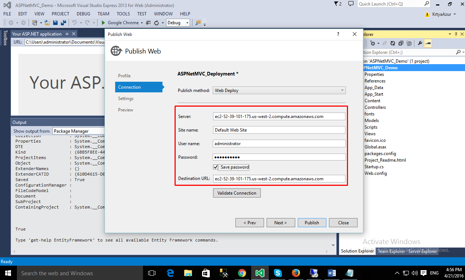Viewport: 465px width, 280px height.
Task: Select Settings step in Publish Web dialog
Action: tap(126, 99)
